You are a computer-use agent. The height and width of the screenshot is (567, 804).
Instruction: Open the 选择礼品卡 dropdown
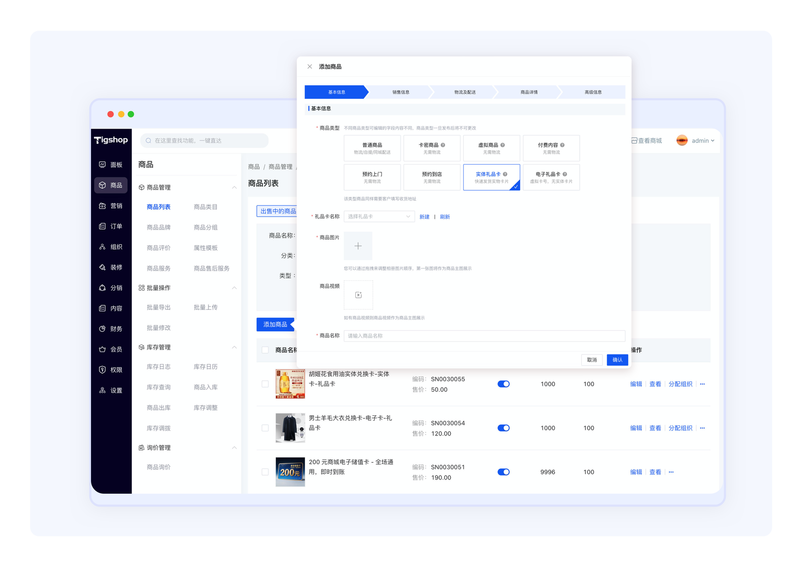(x=379, y=216)
